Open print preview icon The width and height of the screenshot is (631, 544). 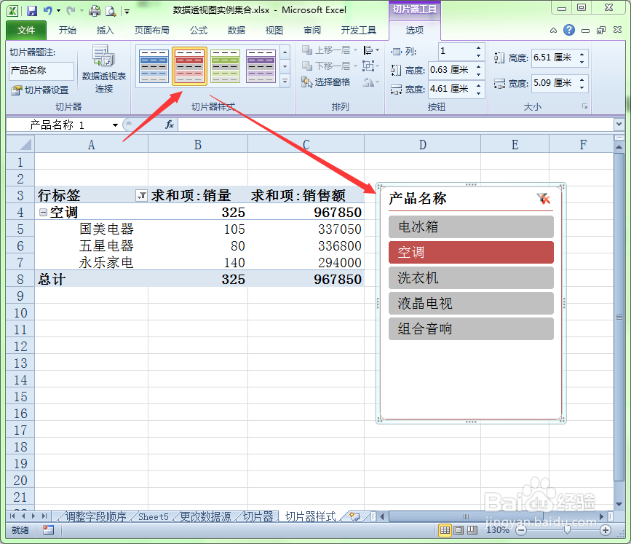click(111, 11)
